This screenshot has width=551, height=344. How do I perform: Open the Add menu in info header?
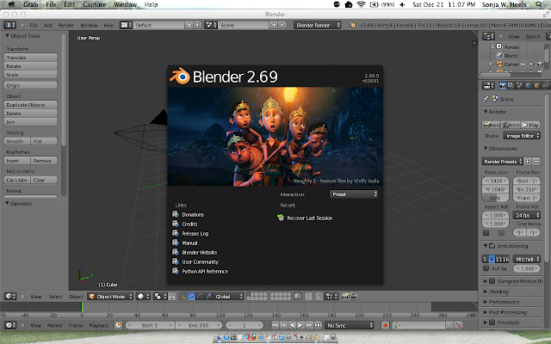tap(48, 25)
